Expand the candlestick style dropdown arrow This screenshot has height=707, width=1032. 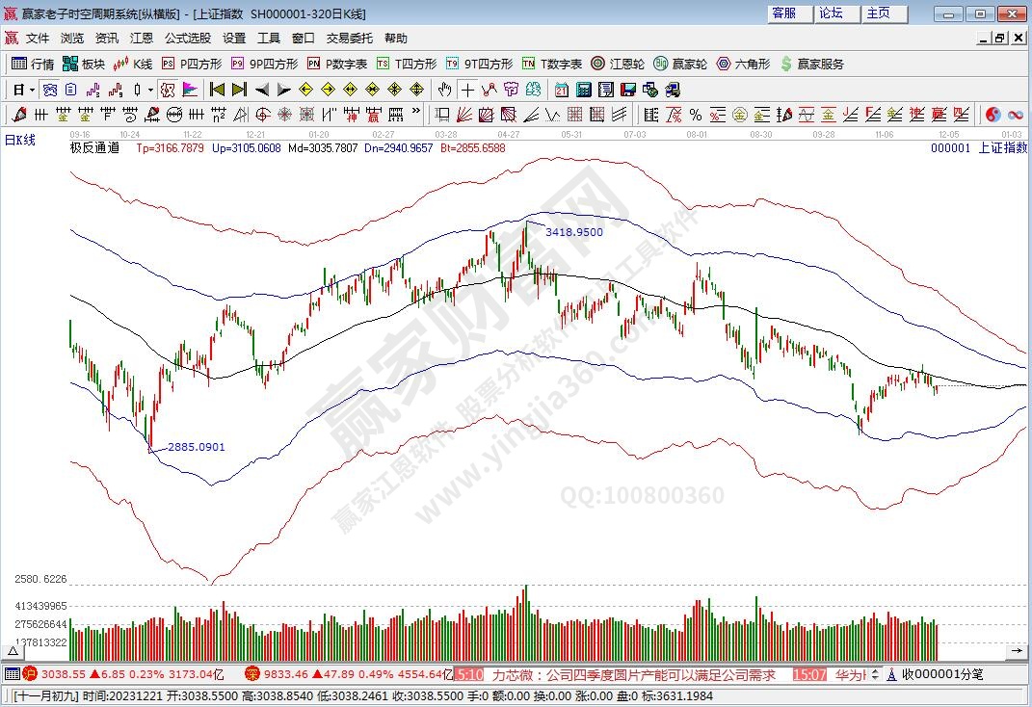[x=149, y=90]
